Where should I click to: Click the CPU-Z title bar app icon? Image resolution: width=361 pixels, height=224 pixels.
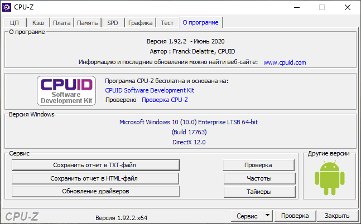[7, 7]
